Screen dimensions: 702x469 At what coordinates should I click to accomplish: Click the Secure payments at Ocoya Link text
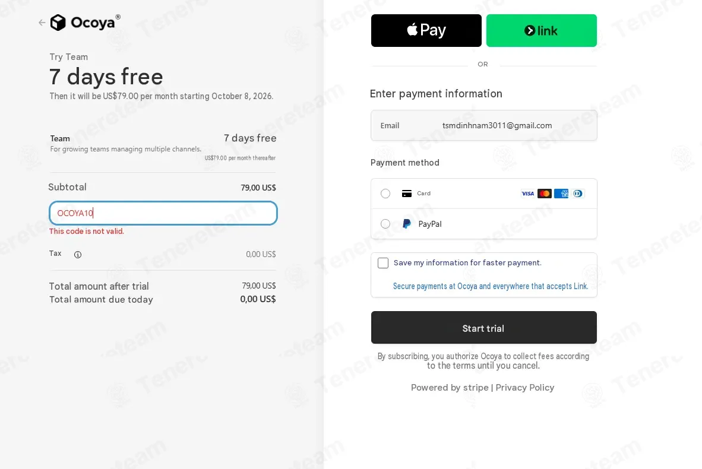pos(491,286)
